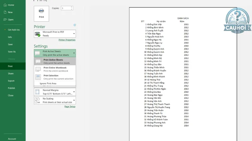Click the New document icon

(5, 12)
